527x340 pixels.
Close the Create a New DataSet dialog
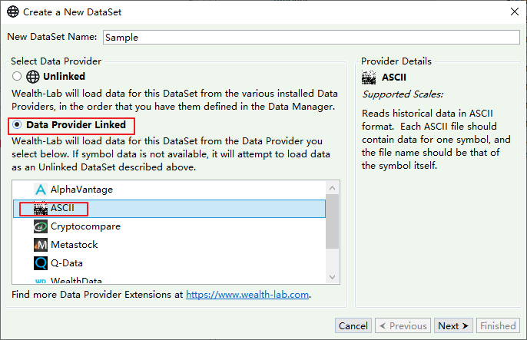point(514,12)
